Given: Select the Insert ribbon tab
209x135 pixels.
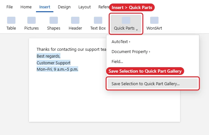Looking at the screenshot, I should coord(45,7).
